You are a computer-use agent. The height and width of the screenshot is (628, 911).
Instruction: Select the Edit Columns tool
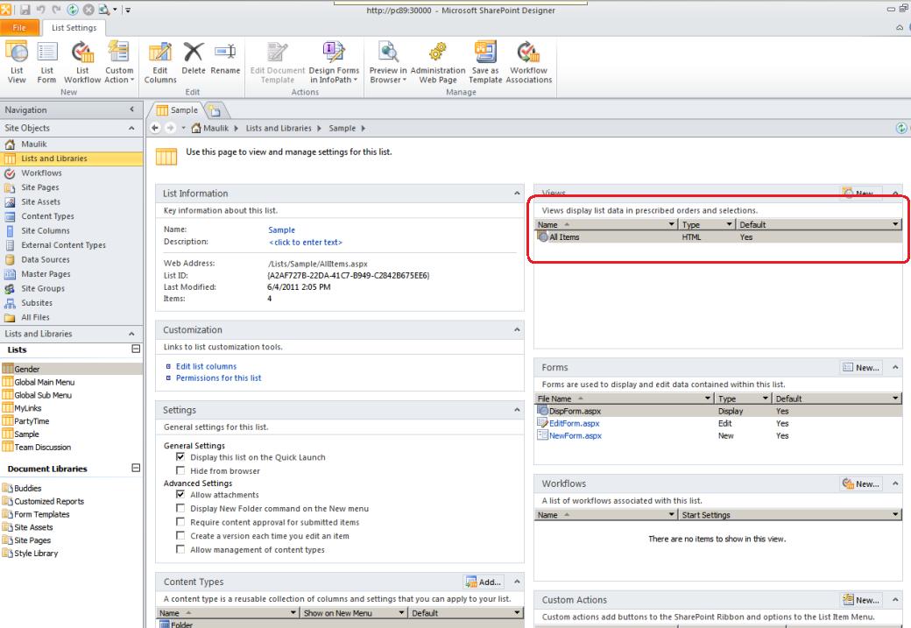point(160,64)
